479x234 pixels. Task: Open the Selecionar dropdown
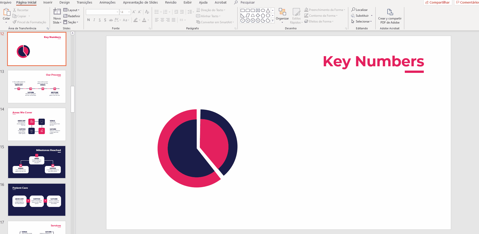pyautogui.click(x=361, y=22)
